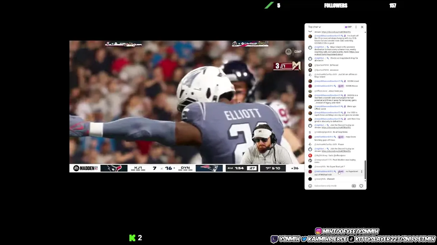Click BigEKc0cwp avatar beside 'facts @officerjuice'
This screenshot has width=437, height=245.
pyautogui.click(x=310, y=156)
